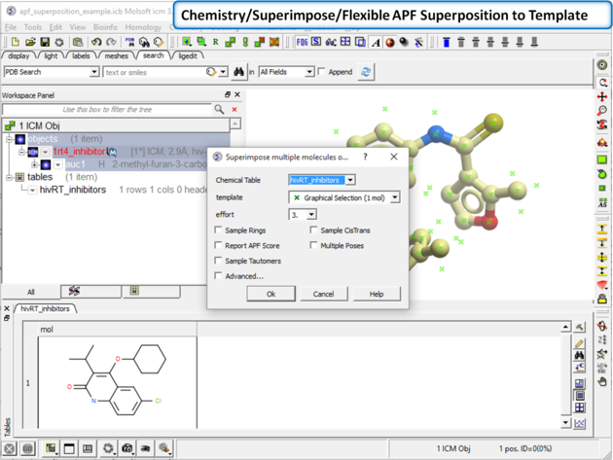Image resolution: width=613 pixels, height=460 pixels.
Task: Switch to the meshes tab
Action: coord(116,56)
